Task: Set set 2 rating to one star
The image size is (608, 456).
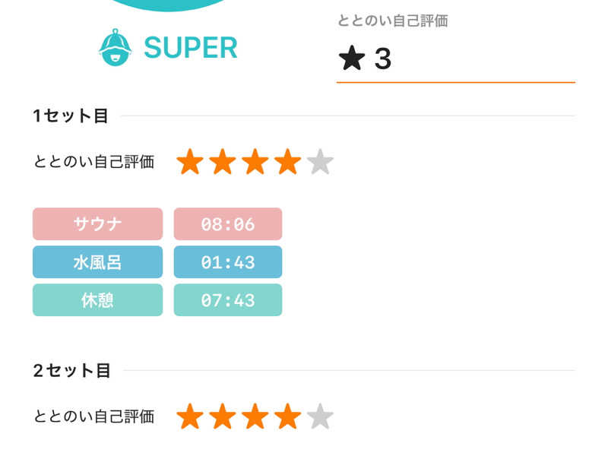Action: (190, 416)
